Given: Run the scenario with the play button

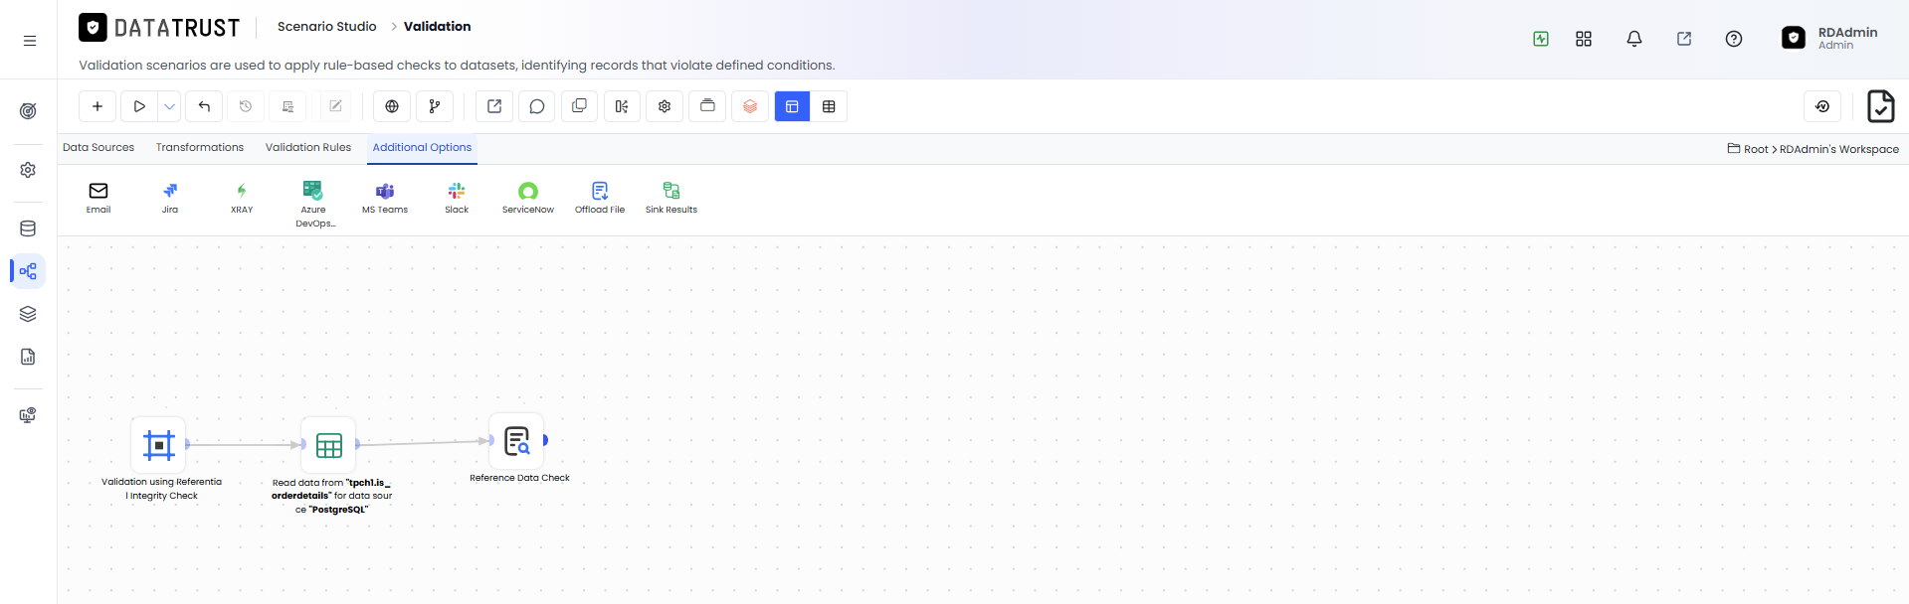Looking at the screenshot, I should (x=140, y=106).
